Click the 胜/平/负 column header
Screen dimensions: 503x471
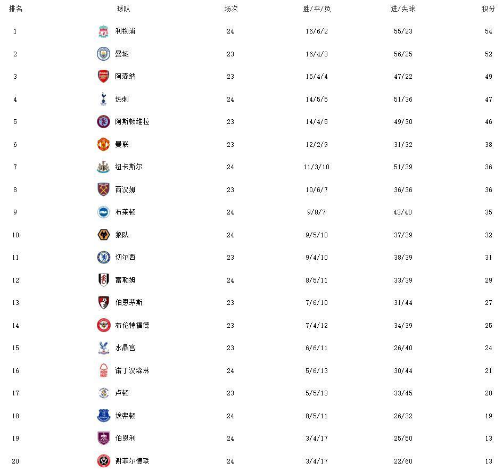point(317,9)
